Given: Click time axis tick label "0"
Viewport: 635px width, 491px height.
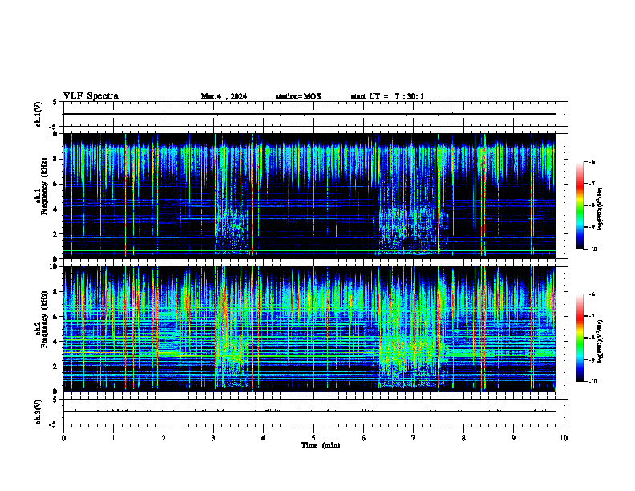Looking at the screenshot, I should coord(63,438).
